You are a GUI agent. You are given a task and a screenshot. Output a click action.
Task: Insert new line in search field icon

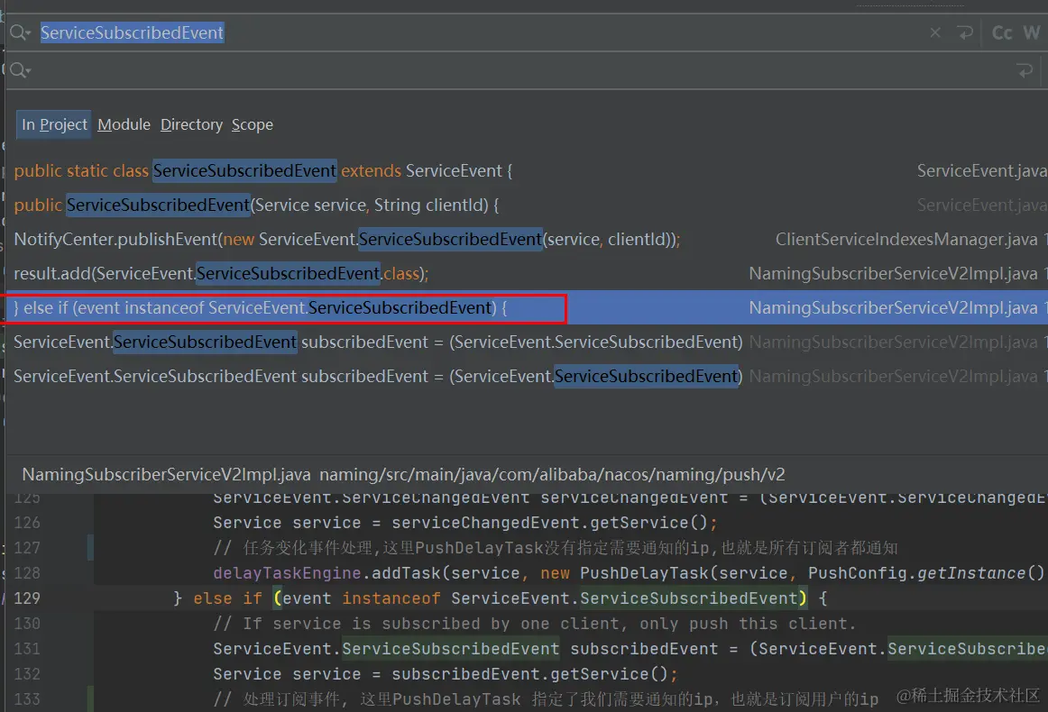click(964, 32)
